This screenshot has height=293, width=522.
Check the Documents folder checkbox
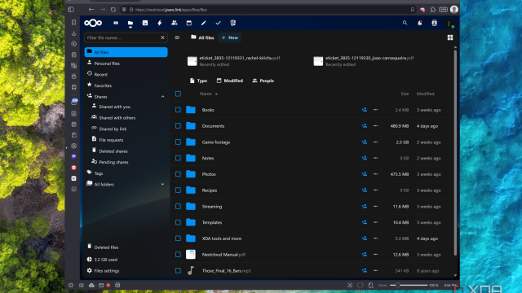coord(178,126)
